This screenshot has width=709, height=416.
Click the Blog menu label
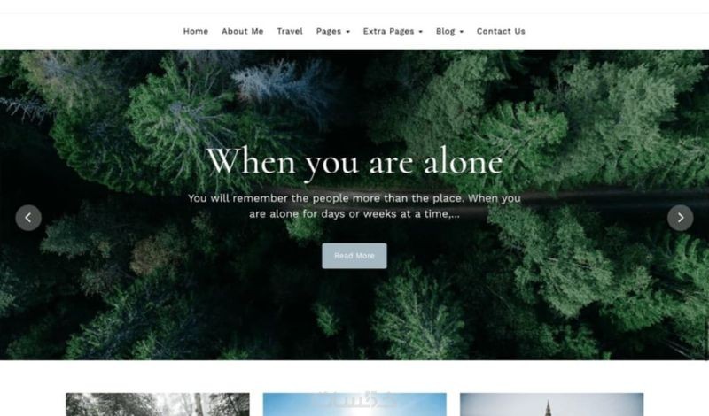pyautogui.click(x=446, y=31)
